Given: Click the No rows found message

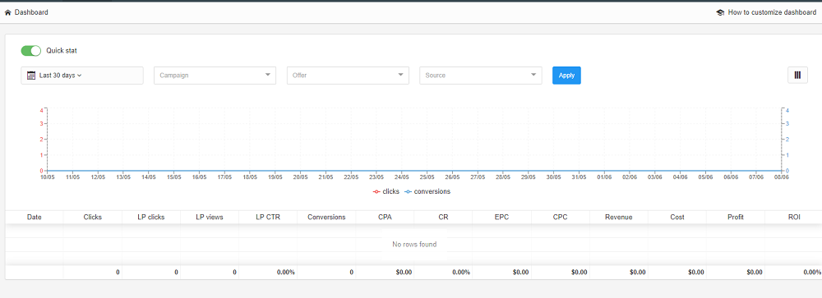Looking at the screenshot, I should pyautogui.click(x=414, y=245).
